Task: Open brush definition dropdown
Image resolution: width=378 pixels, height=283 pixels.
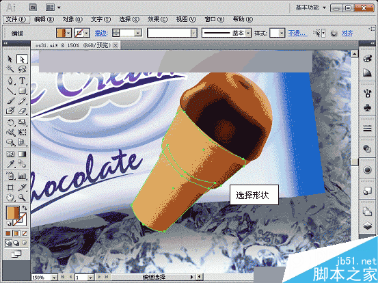Action: (194, 33)
